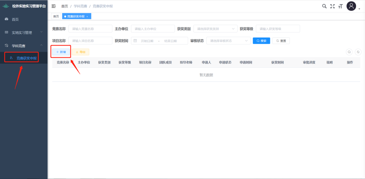
Task: Refresh the table with round refresh icon
Action: tap(358, 52)
